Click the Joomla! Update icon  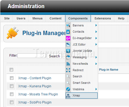click(68, 51)
